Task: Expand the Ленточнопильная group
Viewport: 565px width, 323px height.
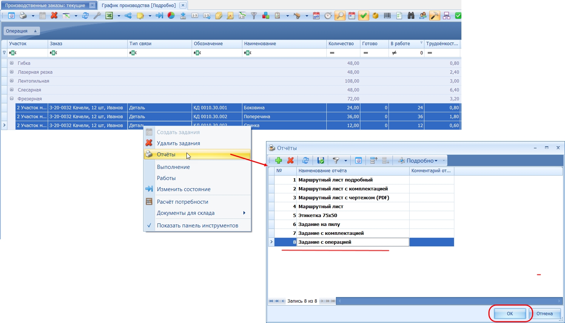Action: click(12, 81)
